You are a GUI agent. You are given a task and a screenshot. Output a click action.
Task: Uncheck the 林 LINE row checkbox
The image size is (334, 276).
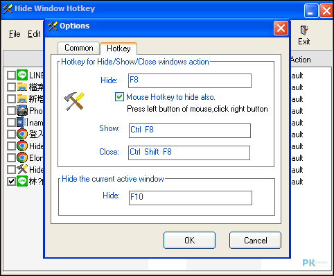point(11,181)
